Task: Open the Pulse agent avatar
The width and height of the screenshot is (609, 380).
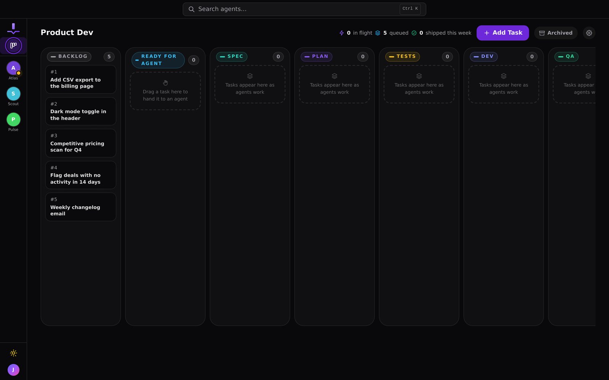Action: click(x=13, y=120)
